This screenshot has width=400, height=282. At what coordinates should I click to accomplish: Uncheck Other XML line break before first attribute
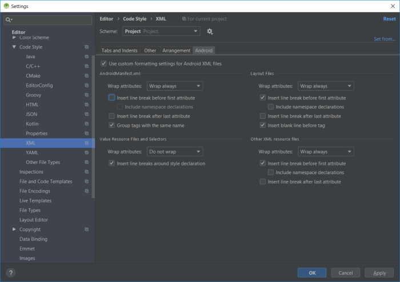tap(263, 163)
